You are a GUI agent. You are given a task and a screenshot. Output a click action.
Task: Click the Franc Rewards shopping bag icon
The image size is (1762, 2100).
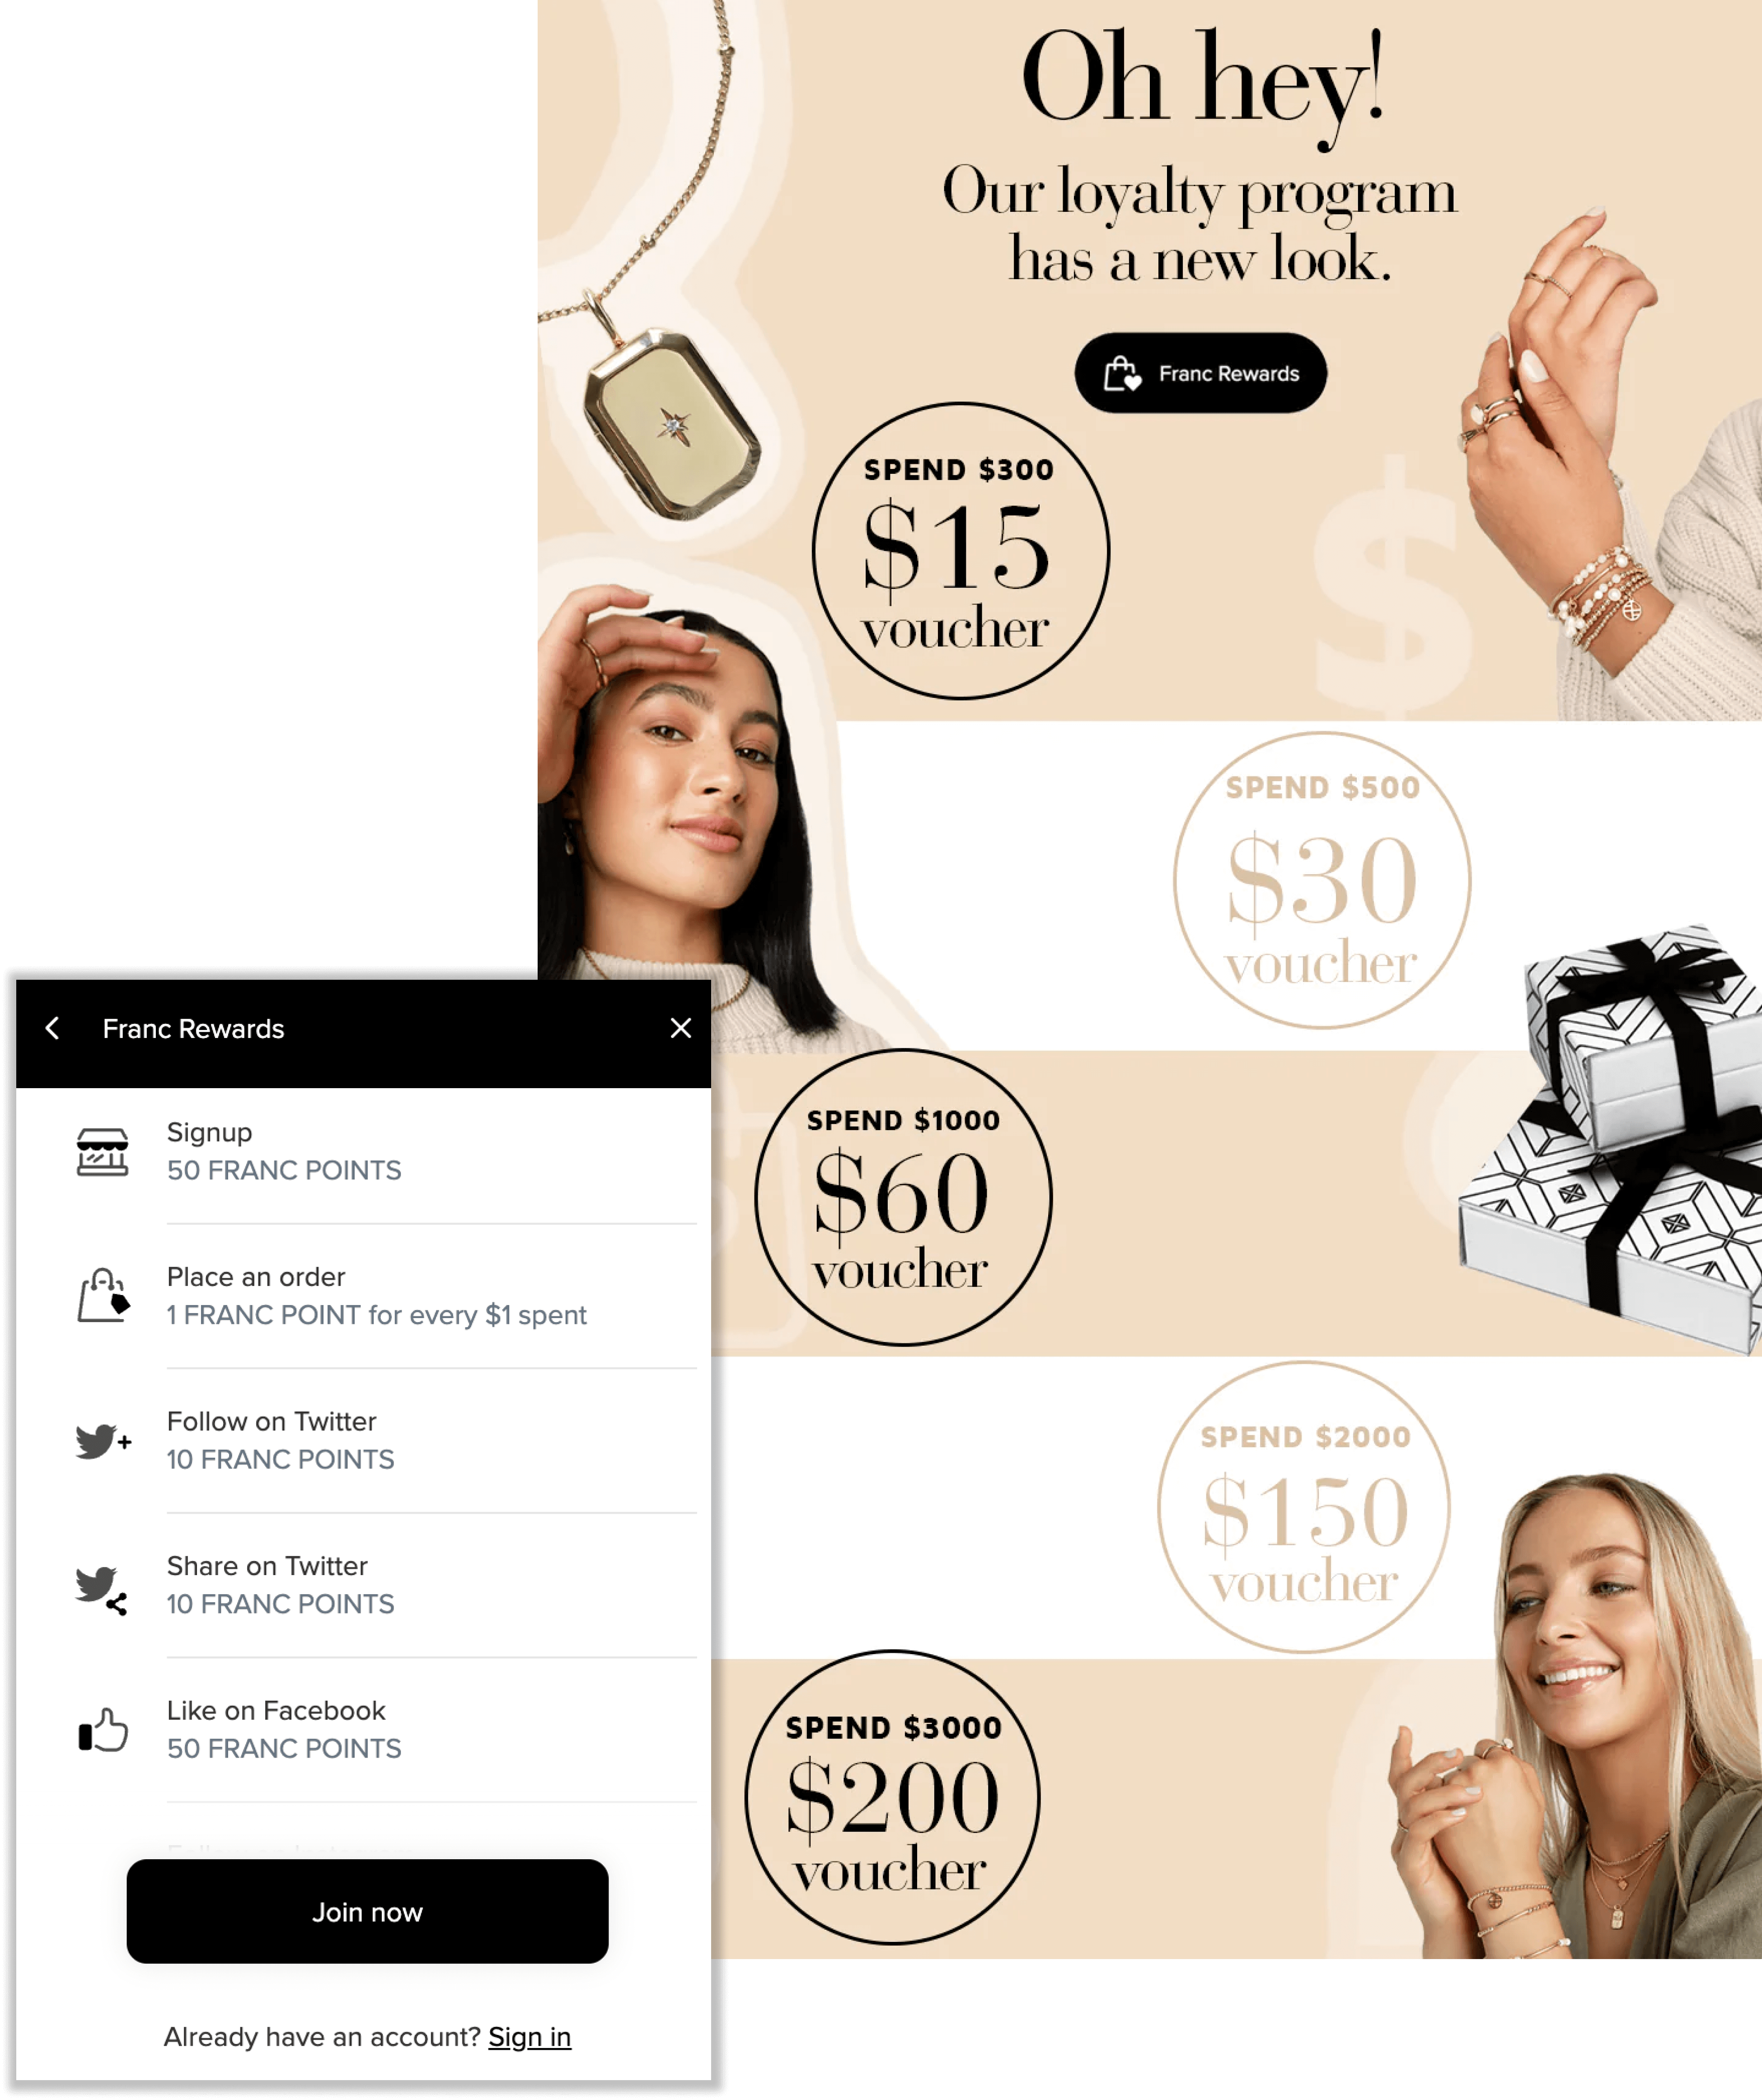tap(1124, 372)
